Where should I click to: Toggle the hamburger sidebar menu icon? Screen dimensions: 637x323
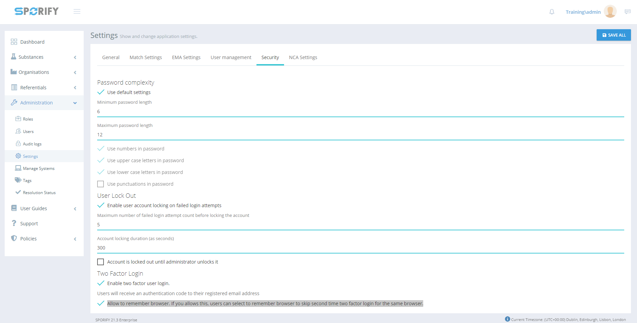point(77,11)
